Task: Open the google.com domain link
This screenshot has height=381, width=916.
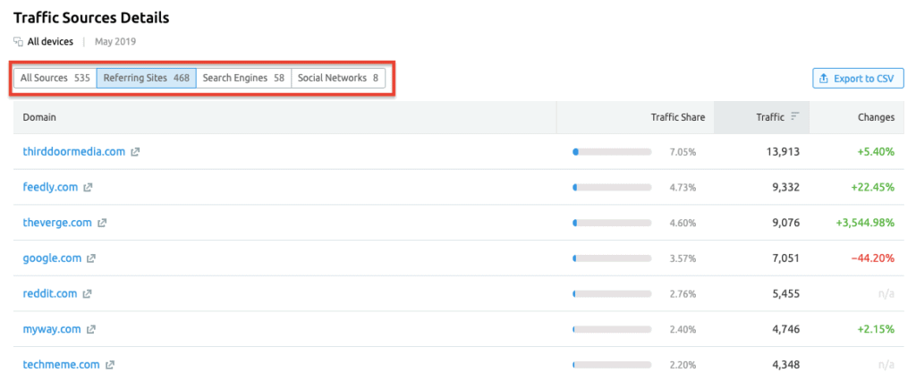Action: (52, 258)
